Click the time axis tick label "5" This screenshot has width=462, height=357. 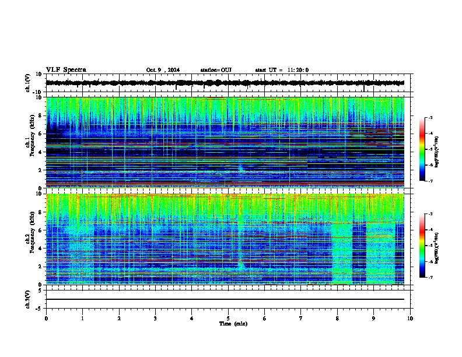(x=228, y=318)
